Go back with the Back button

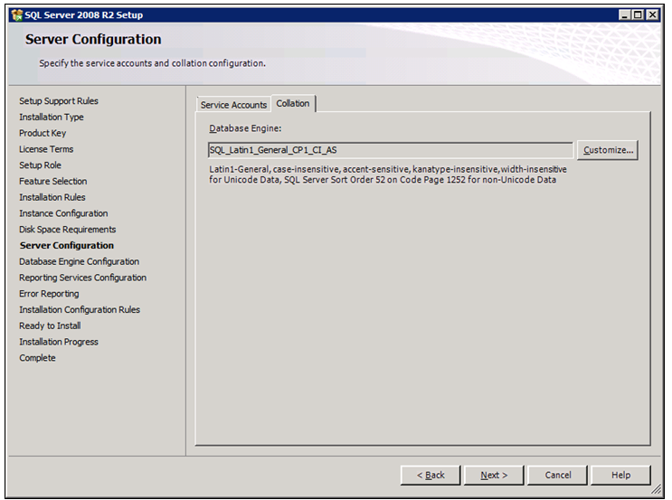(431, 475)
